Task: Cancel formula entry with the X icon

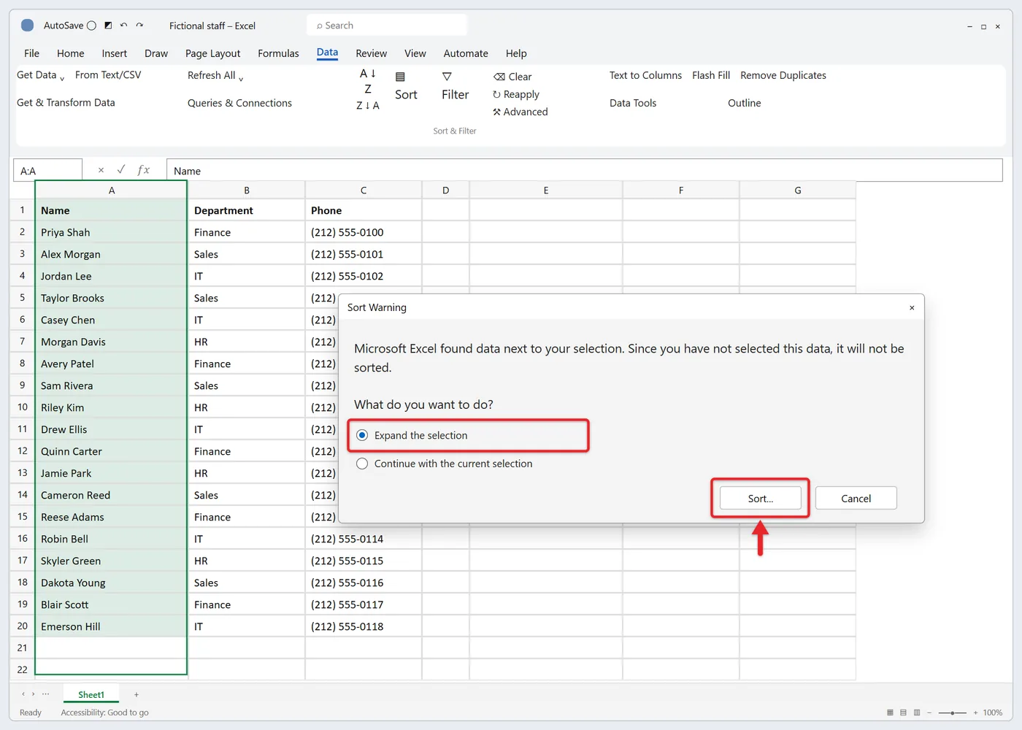Action: coord(101,170)
